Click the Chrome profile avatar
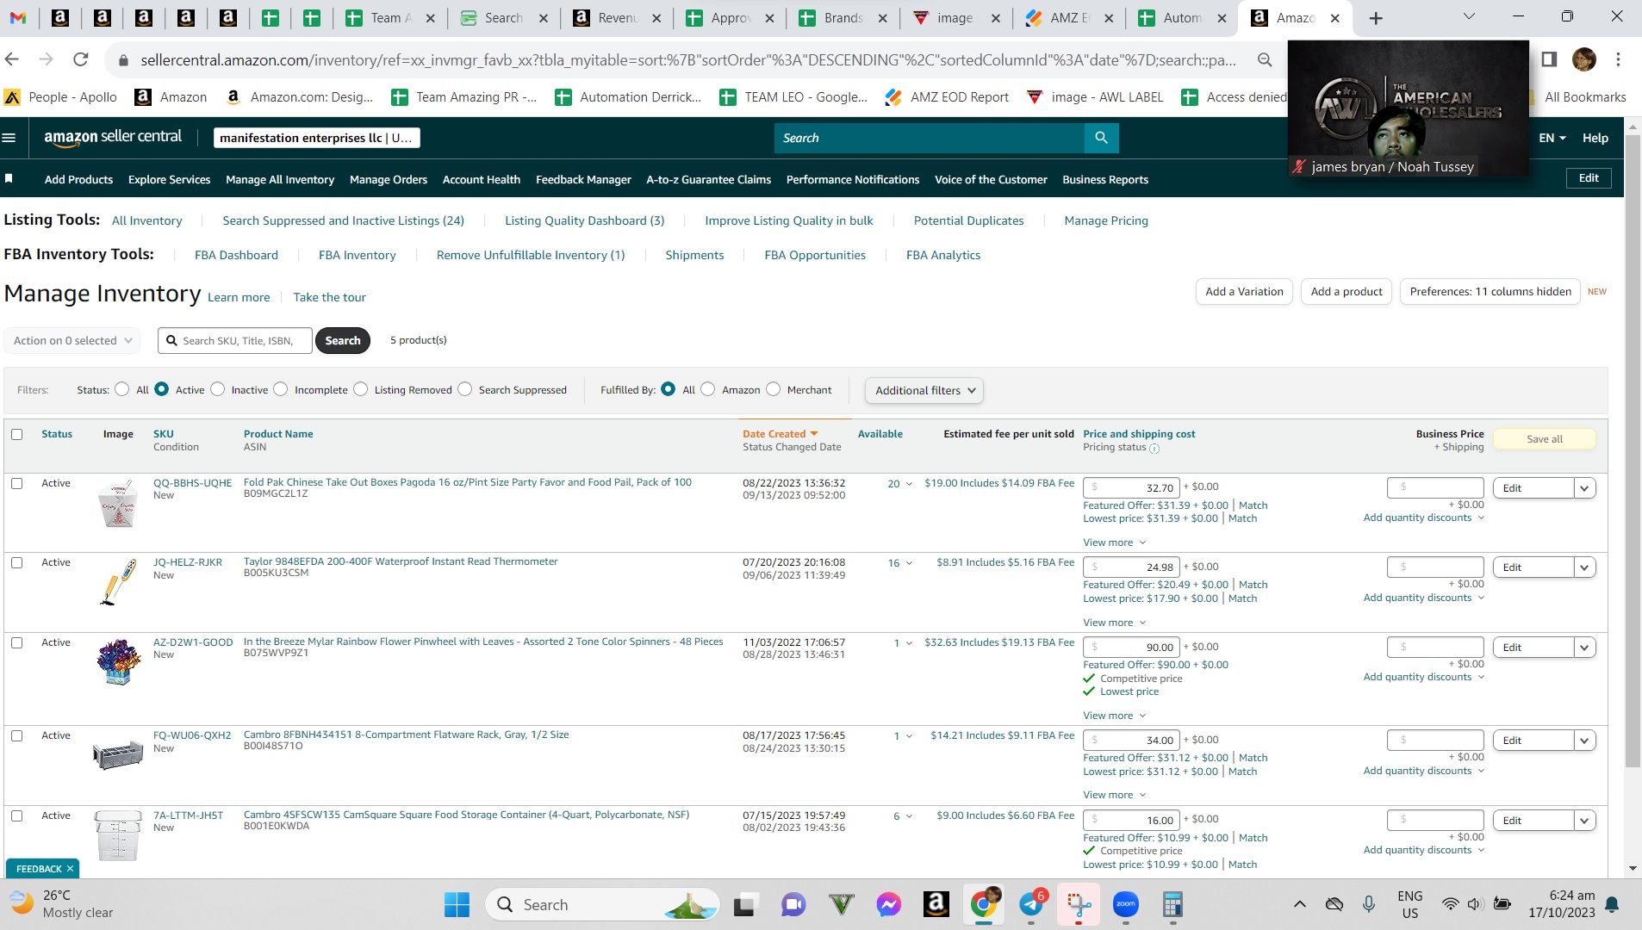1642x930 pixels. coord(1583,59)
